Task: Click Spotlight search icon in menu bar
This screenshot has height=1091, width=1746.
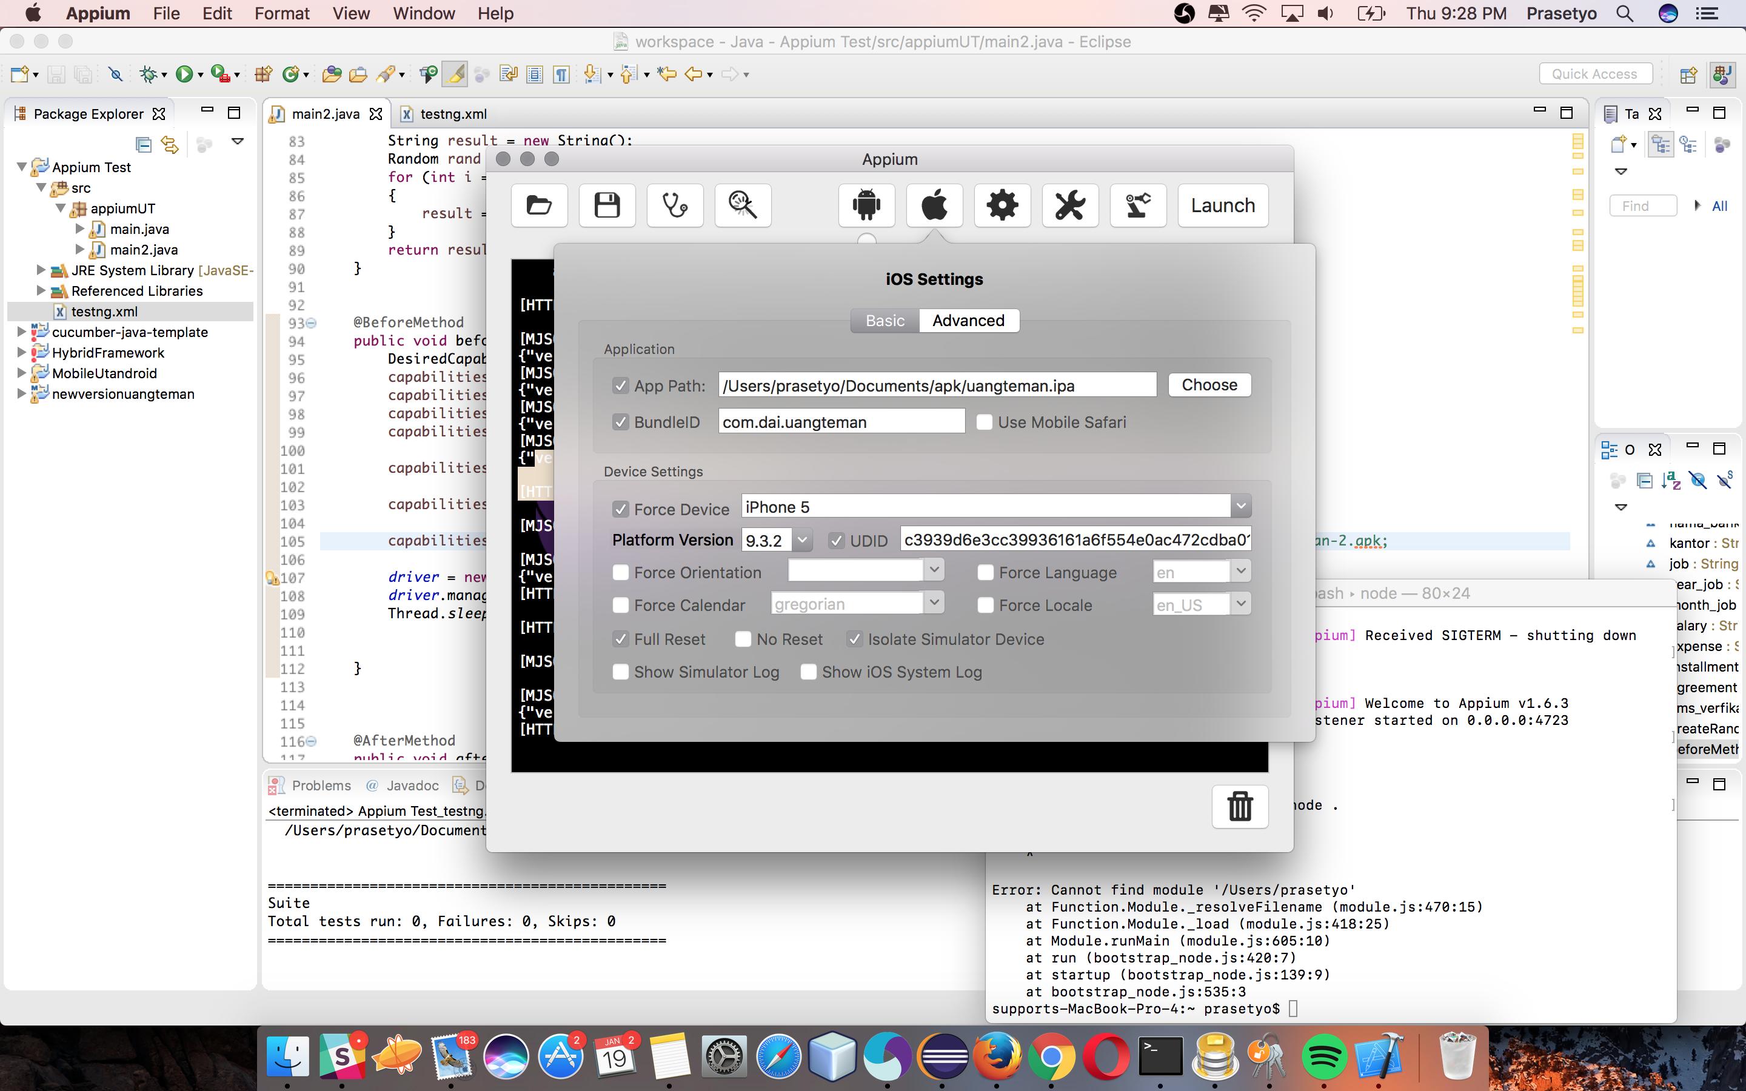Action: 1625,13
